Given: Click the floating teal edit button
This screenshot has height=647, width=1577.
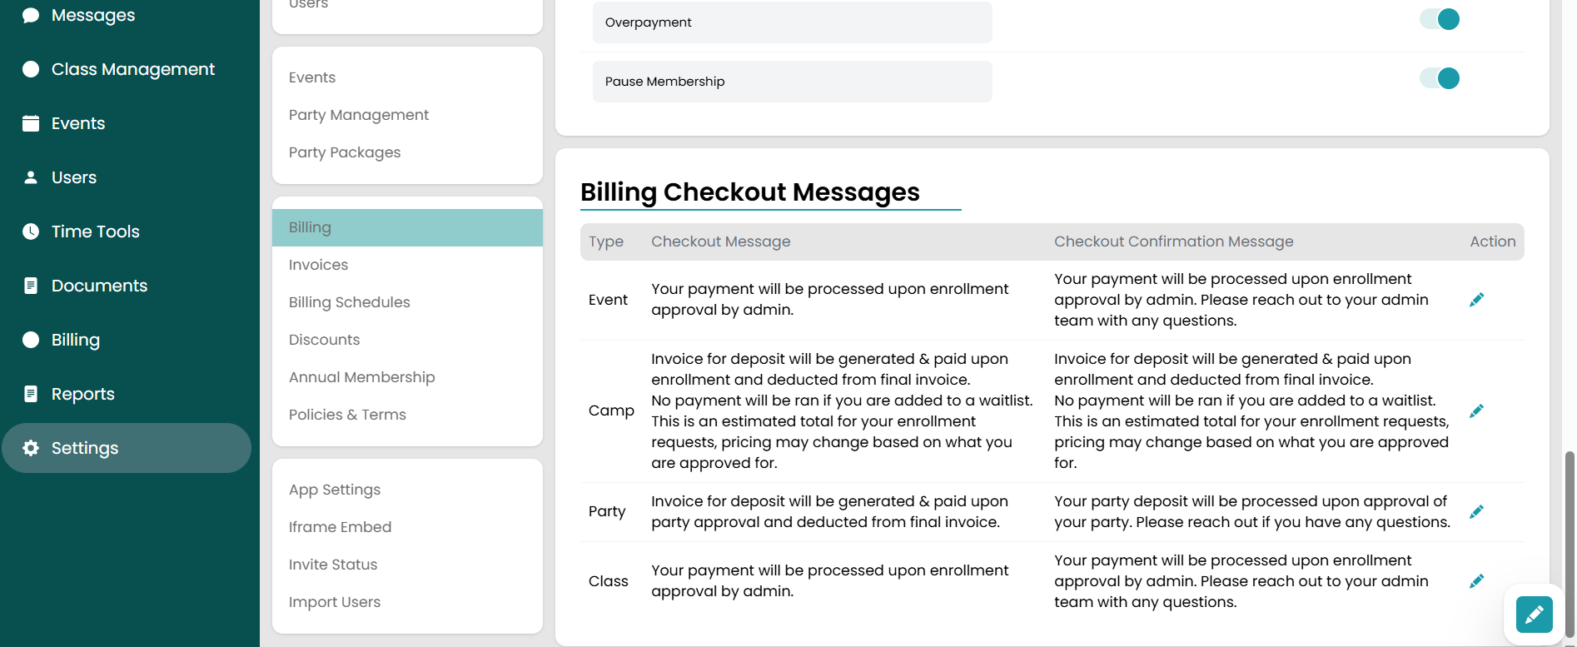Looking at the screenshot, I should [1534, 615].
